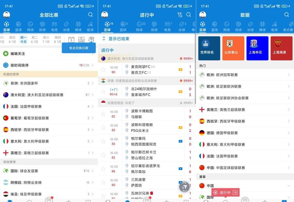Open 世界排名 card

click(x=209, y=48)
